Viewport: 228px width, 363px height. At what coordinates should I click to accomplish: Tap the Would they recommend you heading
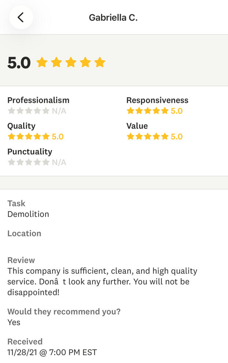coord(64,312)
